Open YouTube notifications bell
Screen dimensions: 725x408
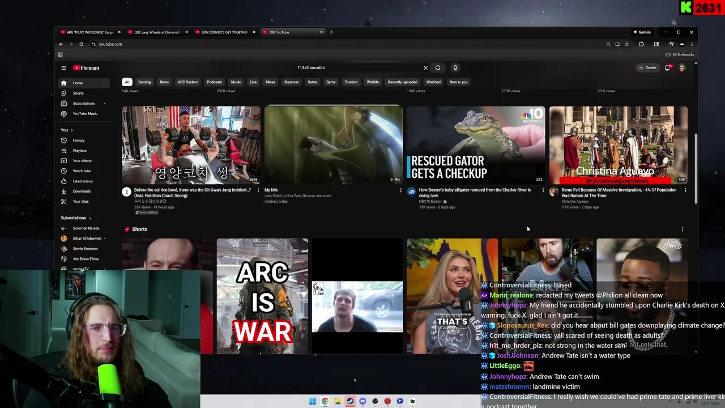click(668, 68)
